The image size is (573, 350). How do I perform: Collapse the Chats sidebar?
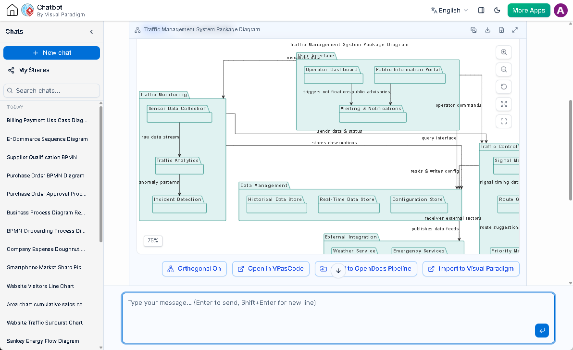(92, 32)
